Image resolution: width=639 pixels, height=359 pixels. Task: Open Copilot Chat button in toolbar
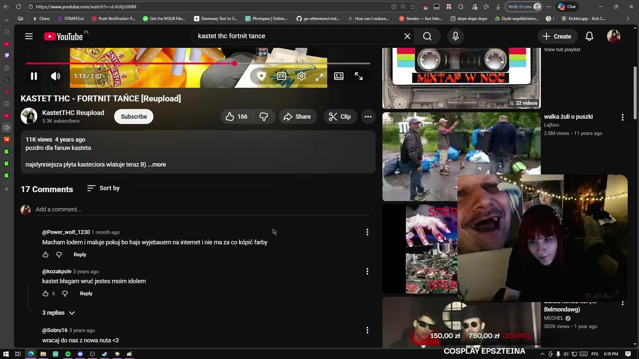(x=567, y=6)
